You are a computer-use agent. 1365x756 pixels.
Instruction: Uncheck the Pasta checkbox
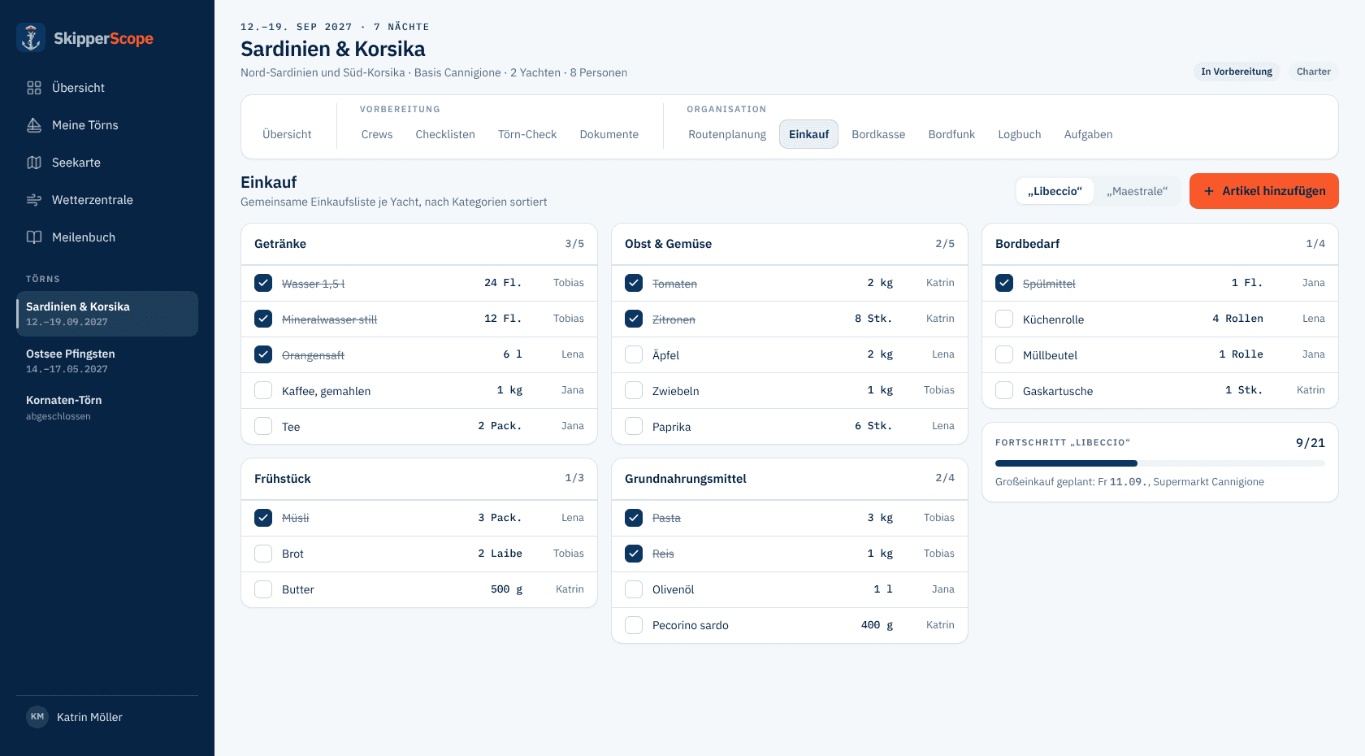[x=634, y=518]
